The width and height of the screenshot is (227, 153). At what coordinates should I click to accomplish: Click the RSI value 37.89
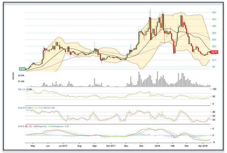click(x=29, y=89)
